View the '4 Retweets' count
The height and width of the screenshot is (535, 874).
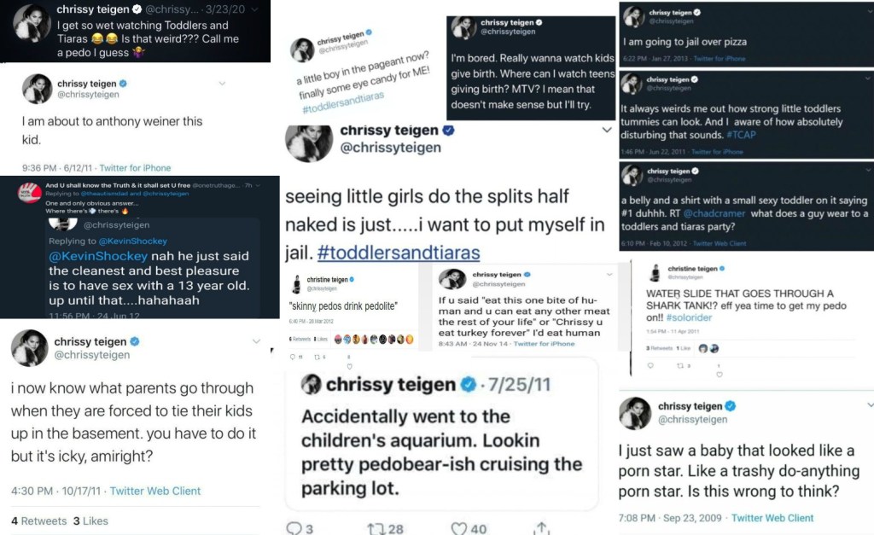pyautogui.click(x=38, y=520)
